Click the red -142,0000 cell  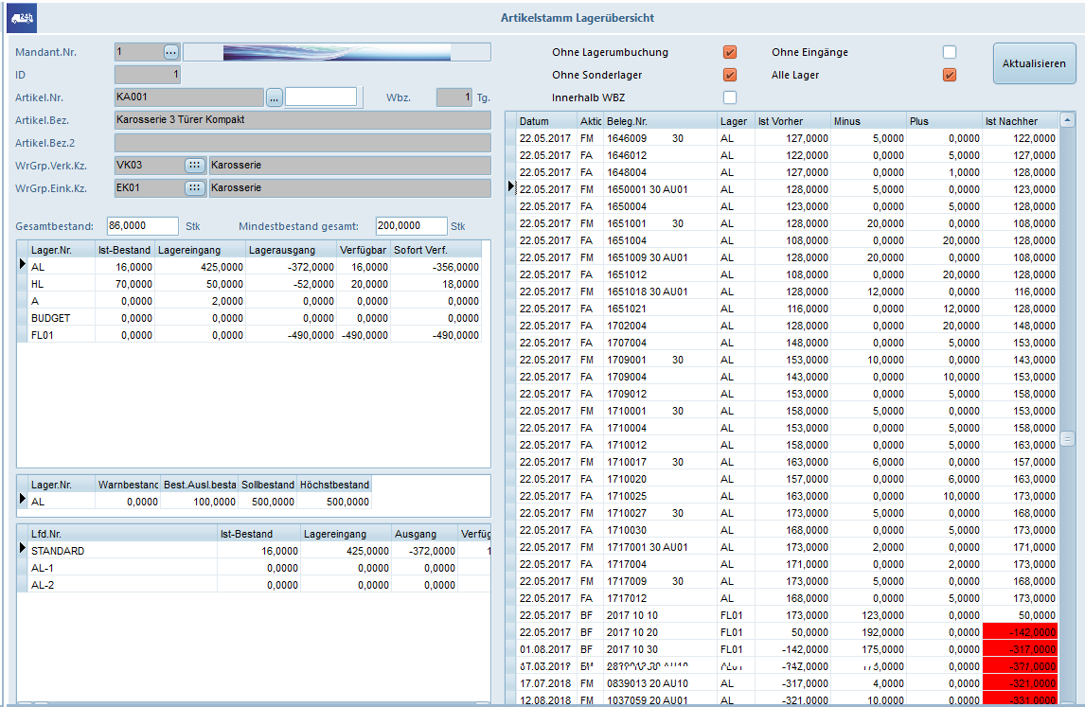1020,632
